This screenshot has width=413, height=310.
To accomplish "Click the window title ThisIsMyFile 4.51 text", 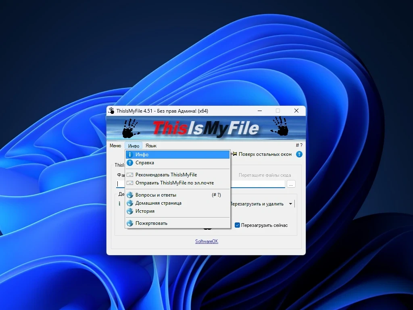I will coord(162,111).
